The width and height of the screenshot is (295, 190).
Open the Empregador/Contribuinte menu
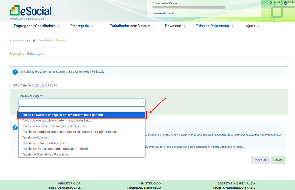tap(37, 26)
